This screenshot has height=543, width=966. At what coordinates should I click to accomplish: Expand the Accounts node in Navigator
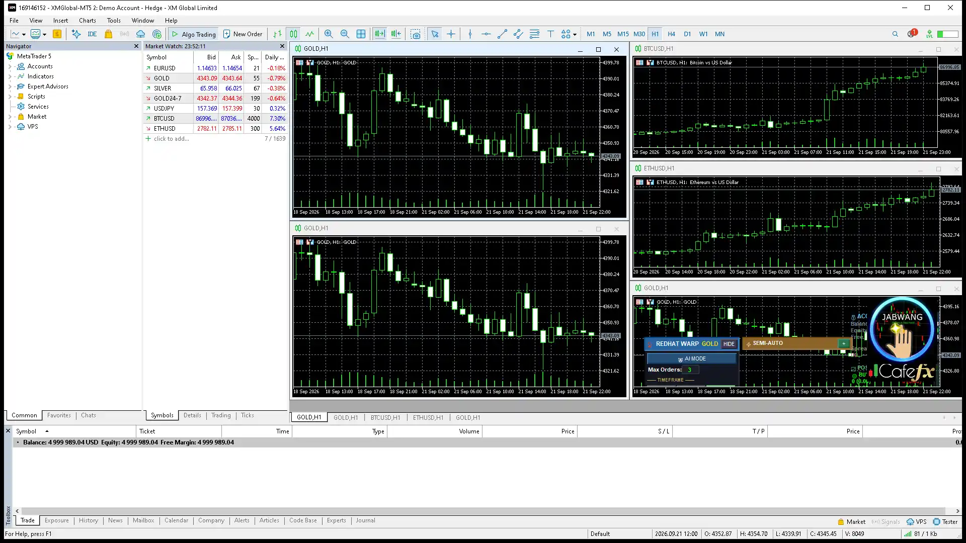pos(10,66)
